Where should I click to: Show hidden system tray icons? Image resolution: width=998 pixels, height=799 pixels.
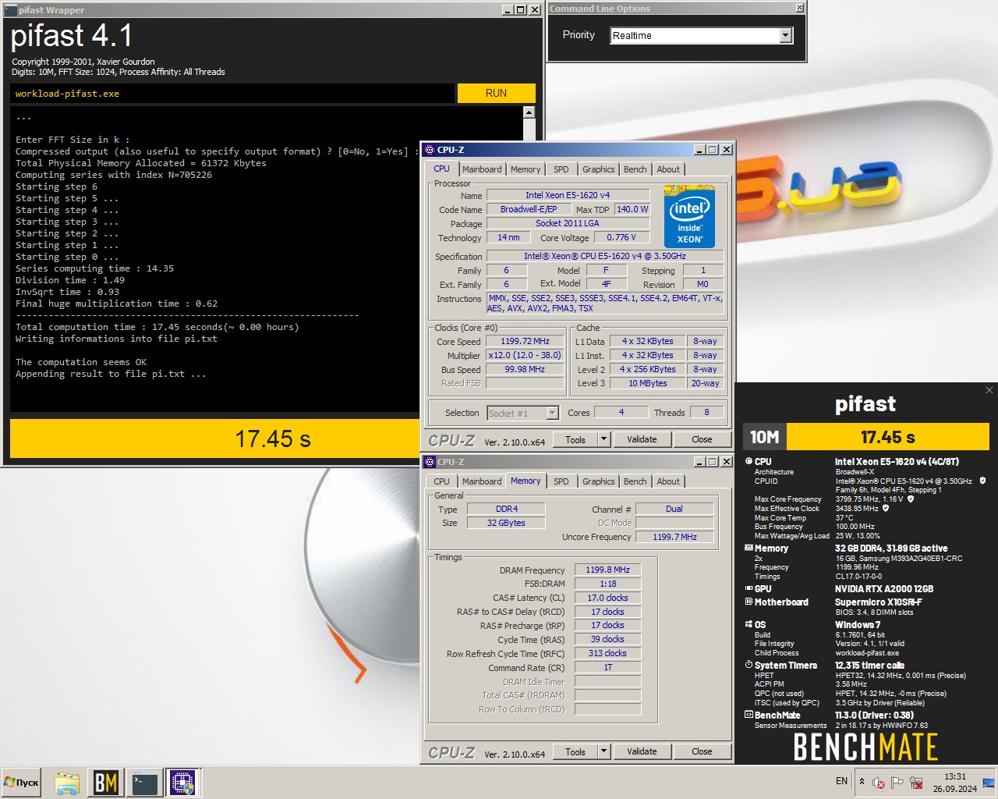(x=862, y=781)
